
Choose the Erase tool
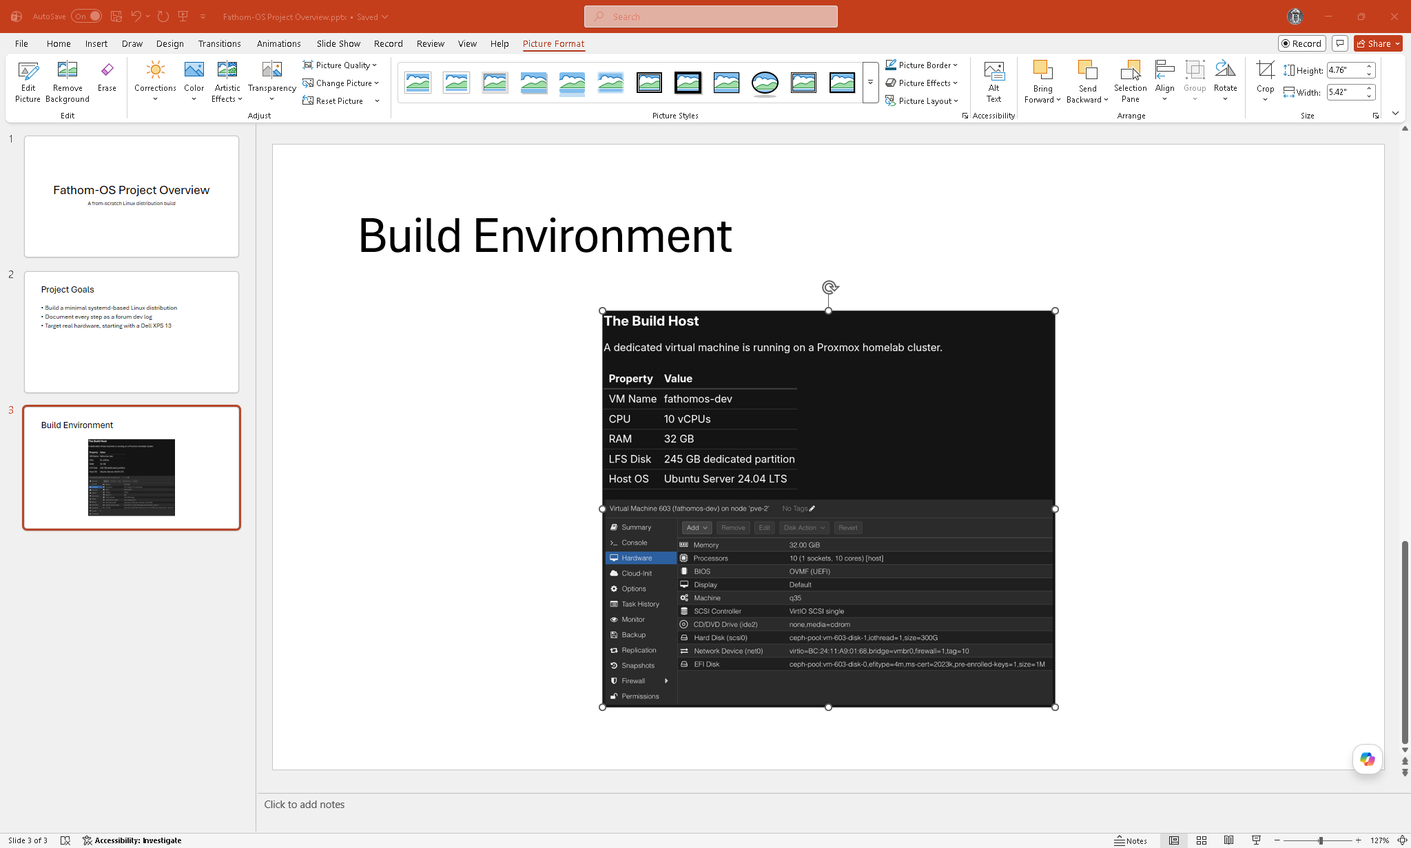tap(107, 76)
